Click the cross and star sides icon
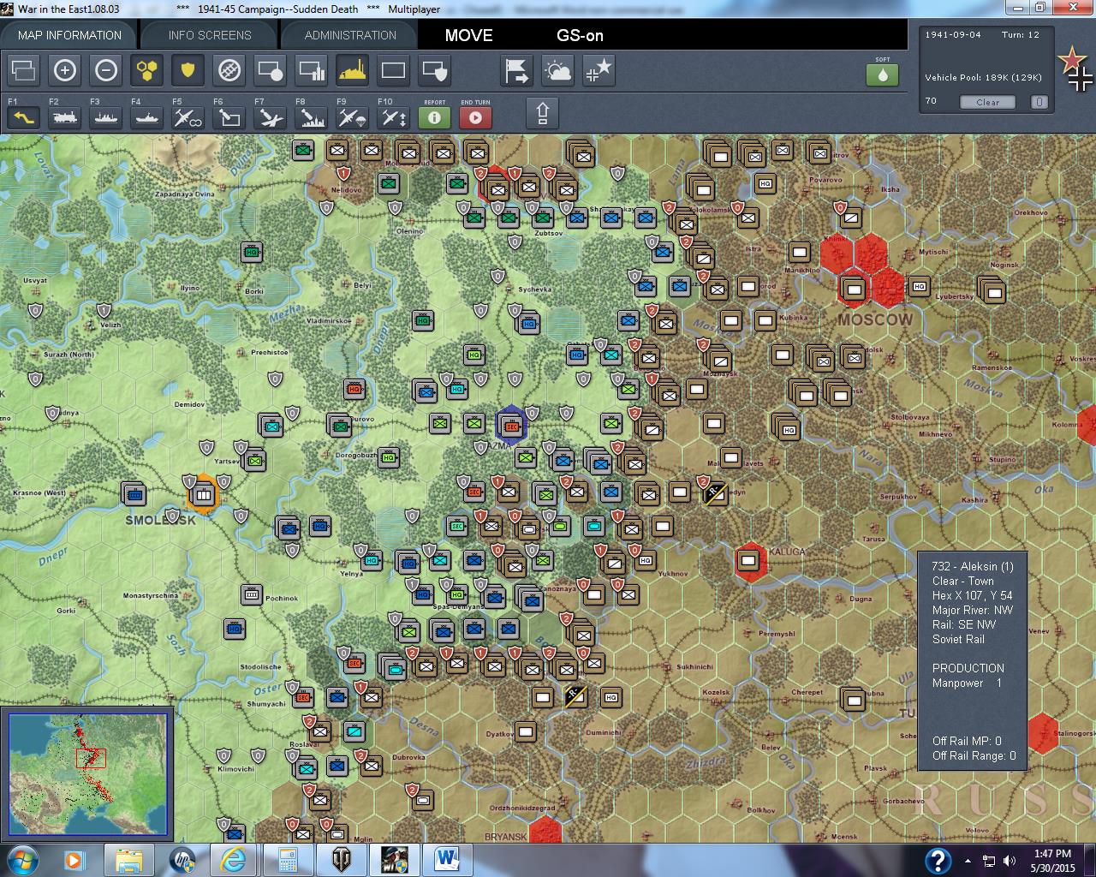Image resolution: width=1096 pixels, height=877 pixels. coord(599,70)
